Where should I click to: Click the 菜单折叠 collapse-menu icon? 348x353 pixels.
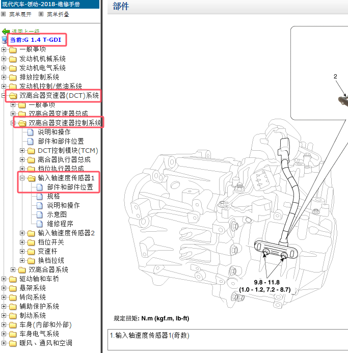pos(41,14)
